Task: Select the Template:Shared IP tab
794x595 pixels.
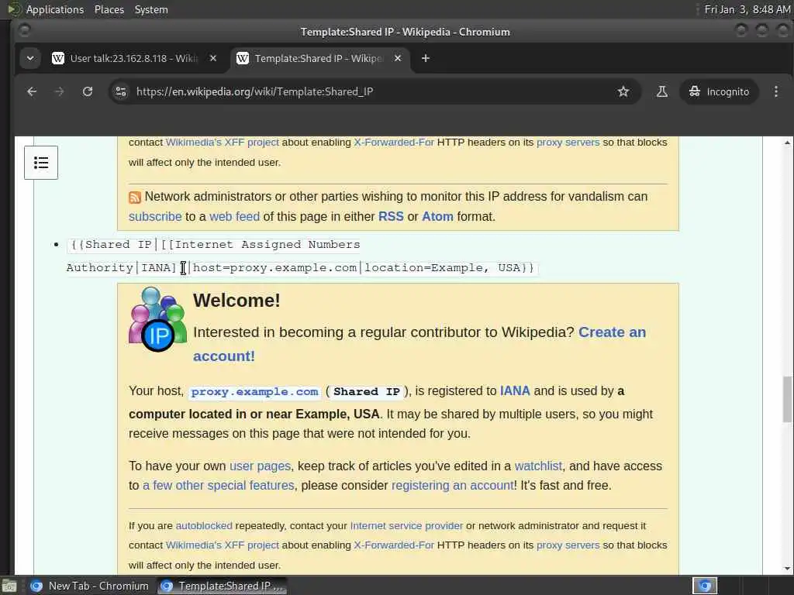Action: coord(319,58)
